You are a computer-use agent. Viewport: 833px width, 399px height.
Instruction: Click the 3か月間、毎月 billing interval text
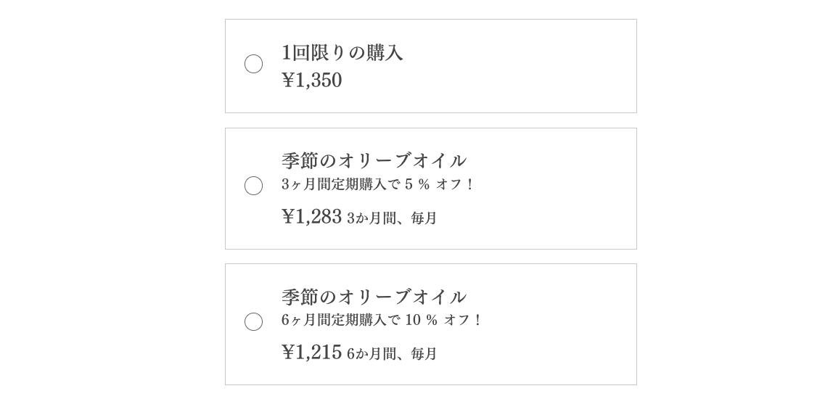click(x=392, y=218)
